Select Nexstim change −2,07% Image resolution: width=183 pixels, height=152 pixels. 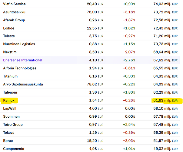click(129, 52)
